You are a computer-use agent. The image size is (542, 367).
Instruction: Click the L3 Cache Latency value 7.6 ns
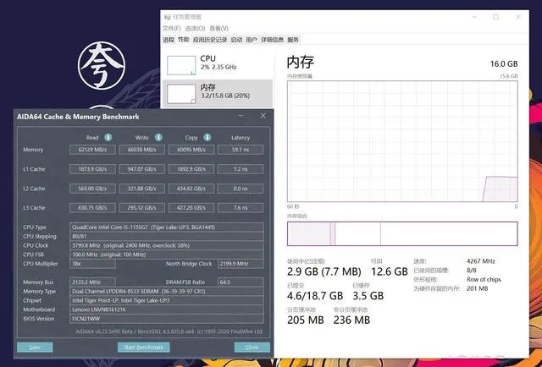click(241, 207)
